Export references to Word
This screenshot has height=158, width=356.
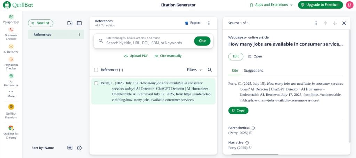193,23
